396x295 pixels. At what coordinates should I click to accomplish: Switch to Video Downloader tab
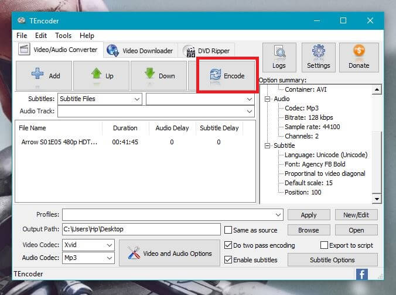(141, 51)
